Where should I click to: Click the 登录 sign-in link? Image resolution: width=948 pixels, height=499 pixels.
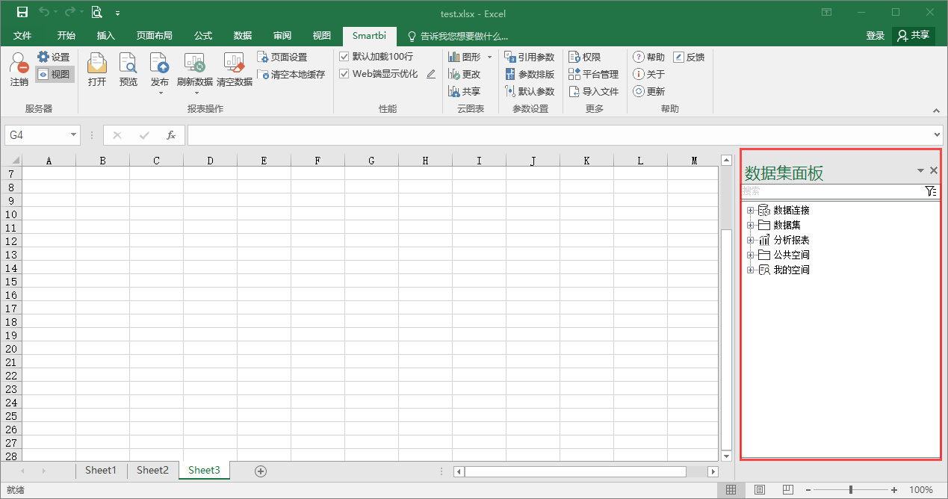(x=876, y=36)
